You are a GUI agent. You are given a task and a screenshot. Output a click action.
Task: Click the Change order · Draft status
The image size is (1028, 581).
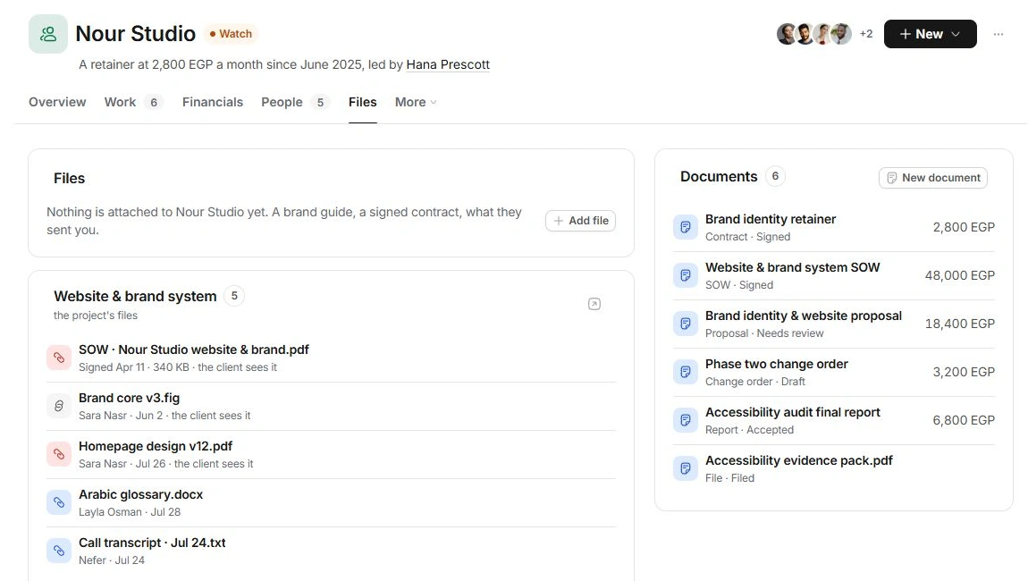tap(755, 382)
